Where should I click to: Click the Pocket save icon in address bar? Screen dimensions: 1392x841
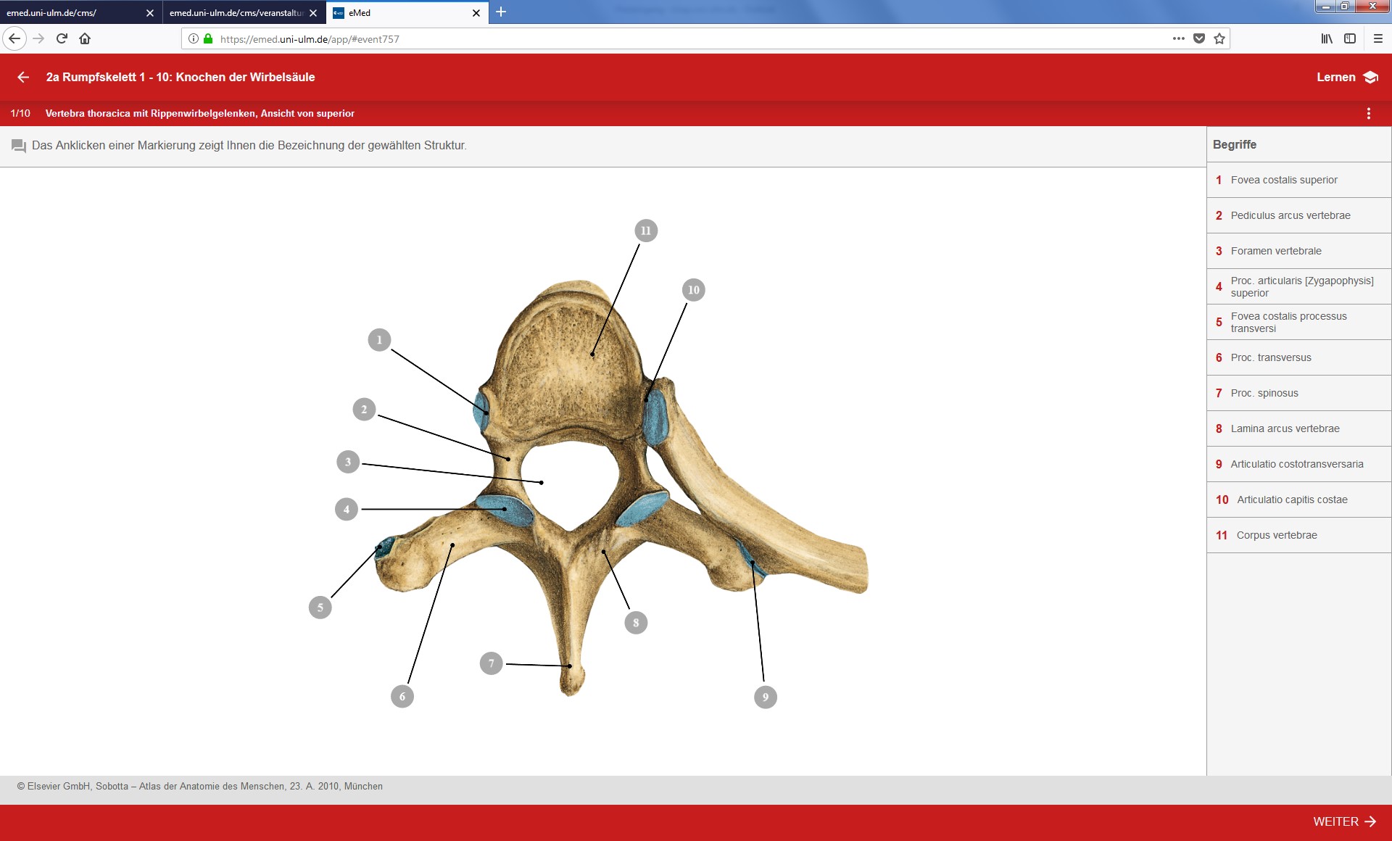(1199, 38)
